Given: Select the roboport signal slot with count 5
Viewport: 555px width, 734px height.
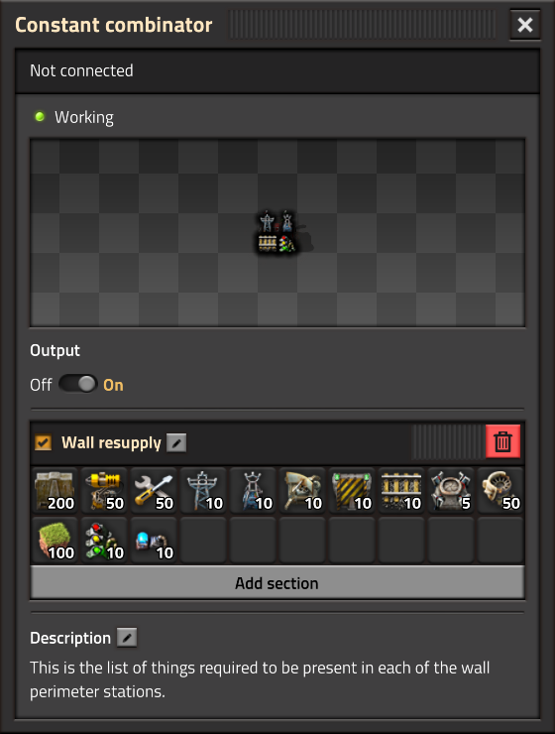Looking at the screenshot, I should point(452,491).
